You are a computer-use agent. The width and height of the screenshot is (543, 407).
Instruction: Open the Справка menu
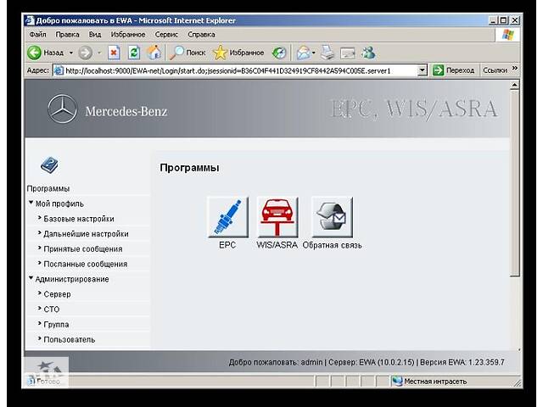click(201, 35)
